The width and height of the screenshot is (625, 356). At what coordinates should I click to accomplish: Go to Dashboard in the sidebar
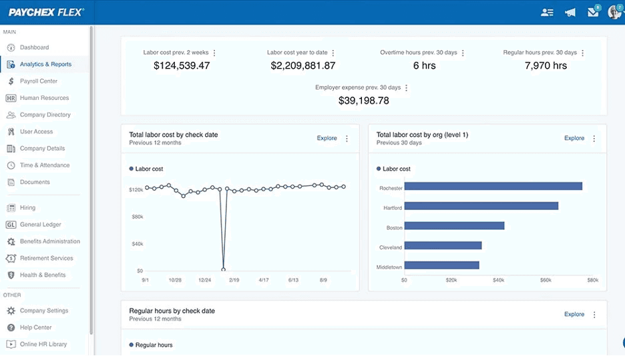[x=34, y=47]
